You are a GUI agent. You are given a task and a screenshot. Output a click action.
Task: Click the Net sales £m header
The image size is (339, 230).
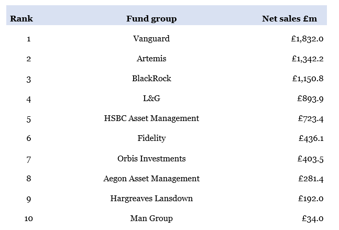click(289, 19)
